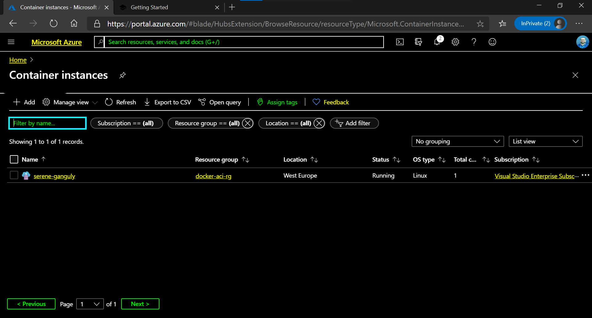Click Export to CSV in toolbar
Screen dimensions: 592x318
(168, 102)
